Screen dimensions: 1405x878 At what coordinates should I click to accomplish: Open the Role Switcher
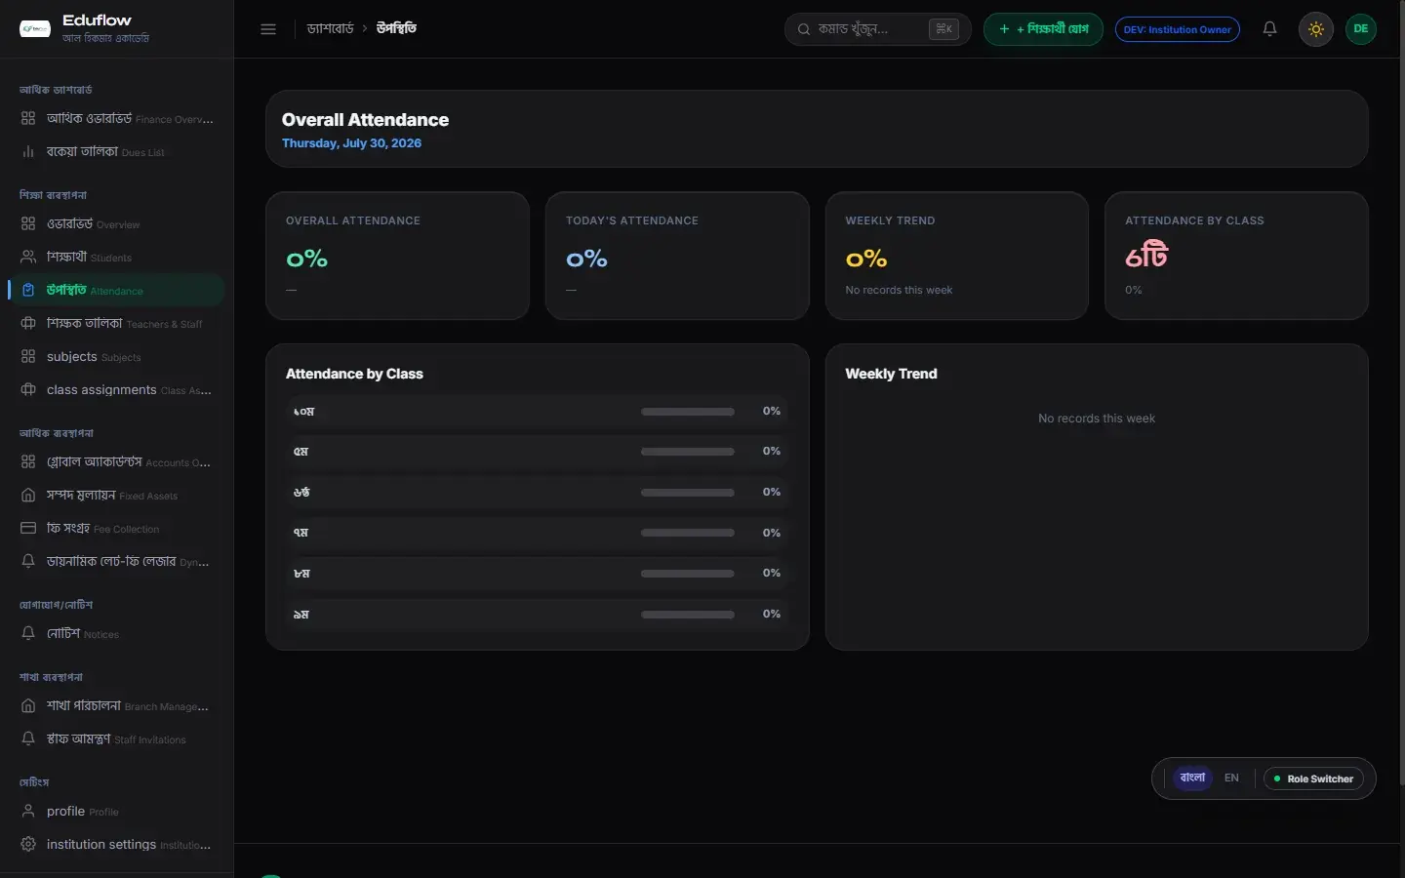[1313, 778]
